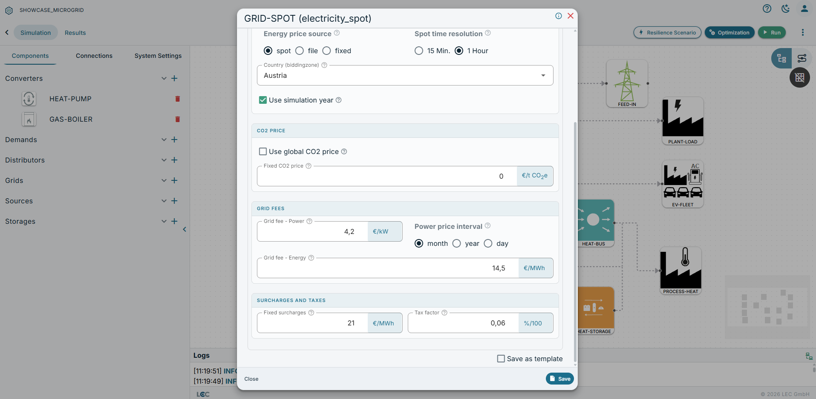The image size is (816, 399).
Task: Select the fixed energy price source
Action: tap(326, 51)
